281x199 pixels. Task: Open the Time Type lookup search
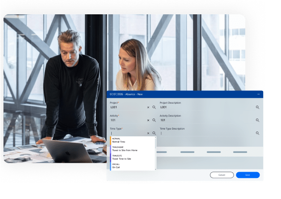154,133
